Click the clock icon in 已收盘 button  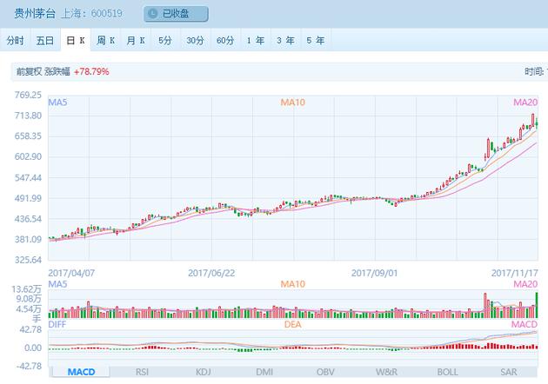[x=153, y=14]
